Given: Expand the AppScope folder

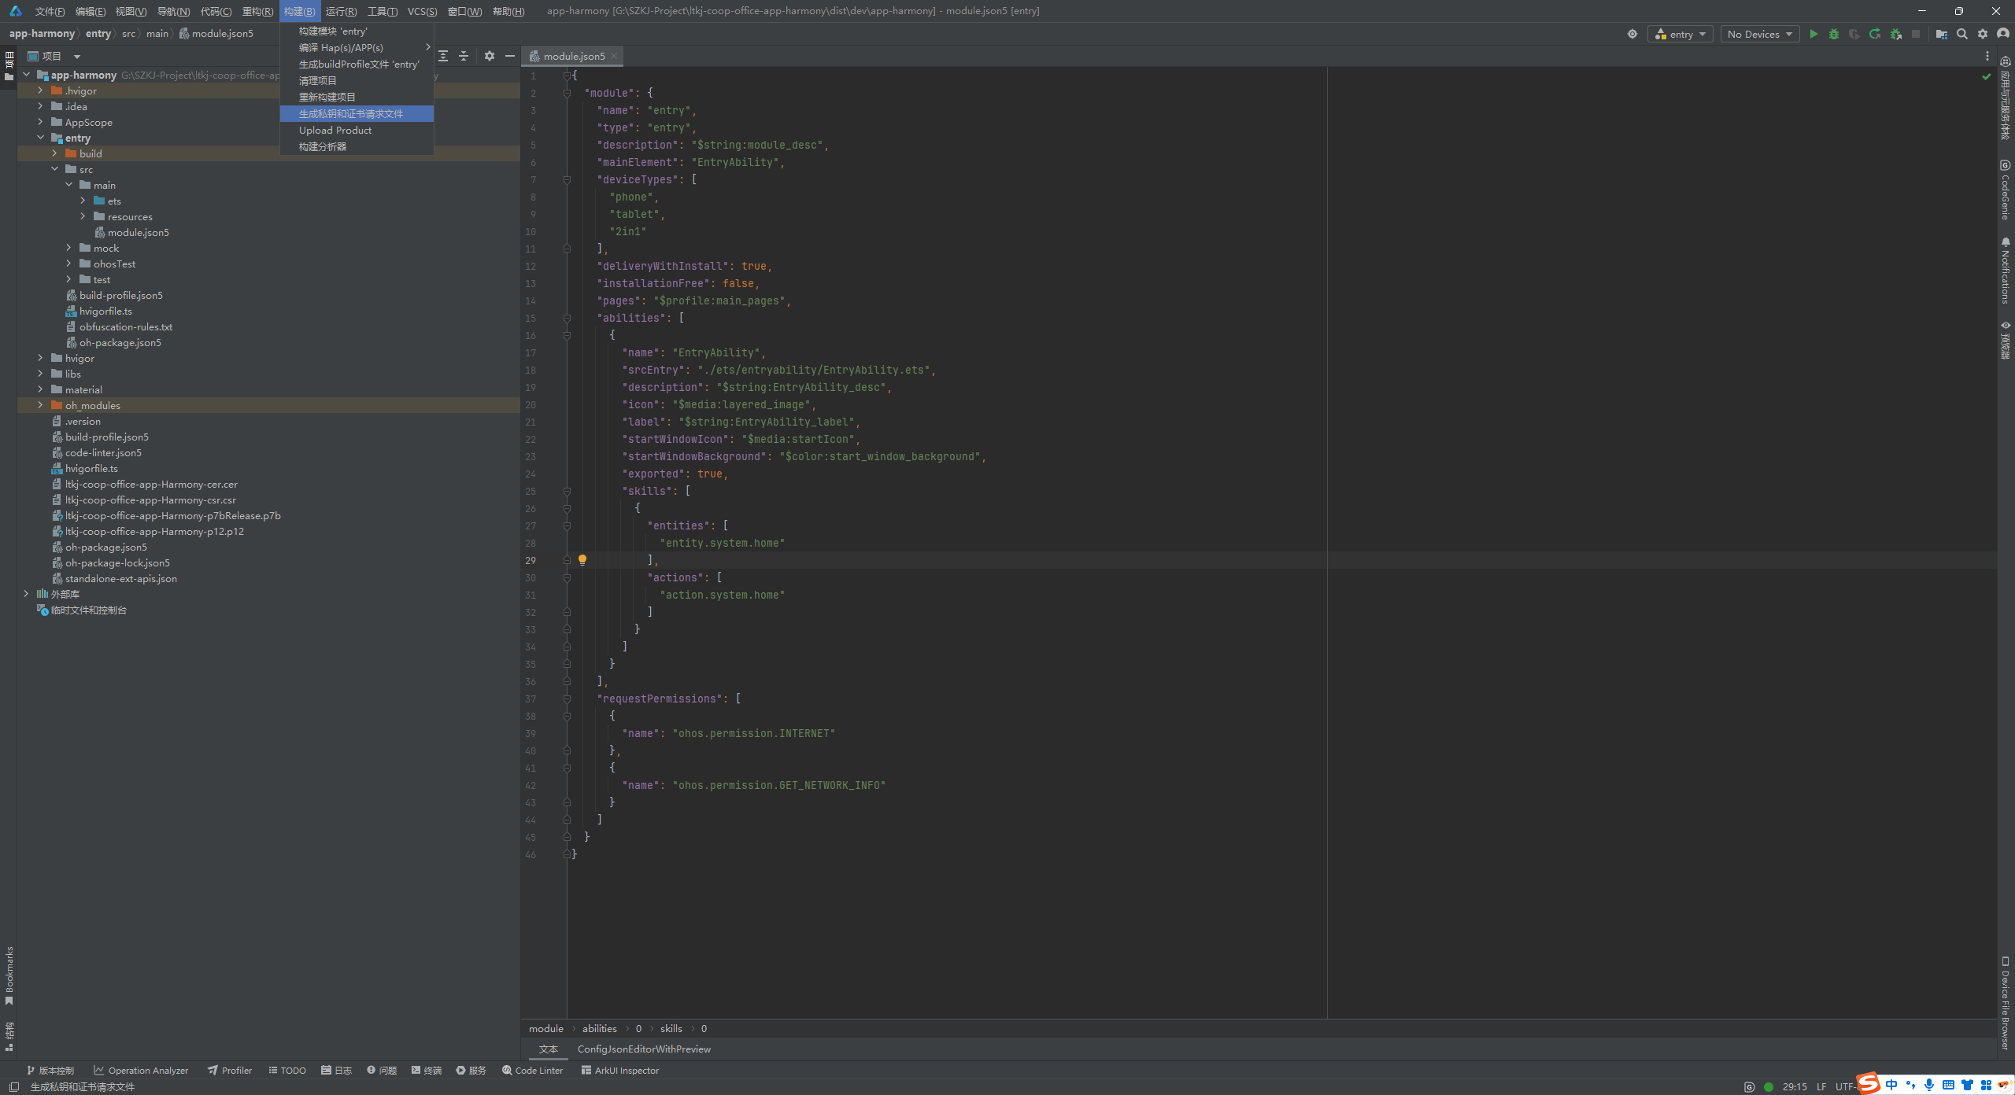Looking at the screenshot, I should pos(41,122).
